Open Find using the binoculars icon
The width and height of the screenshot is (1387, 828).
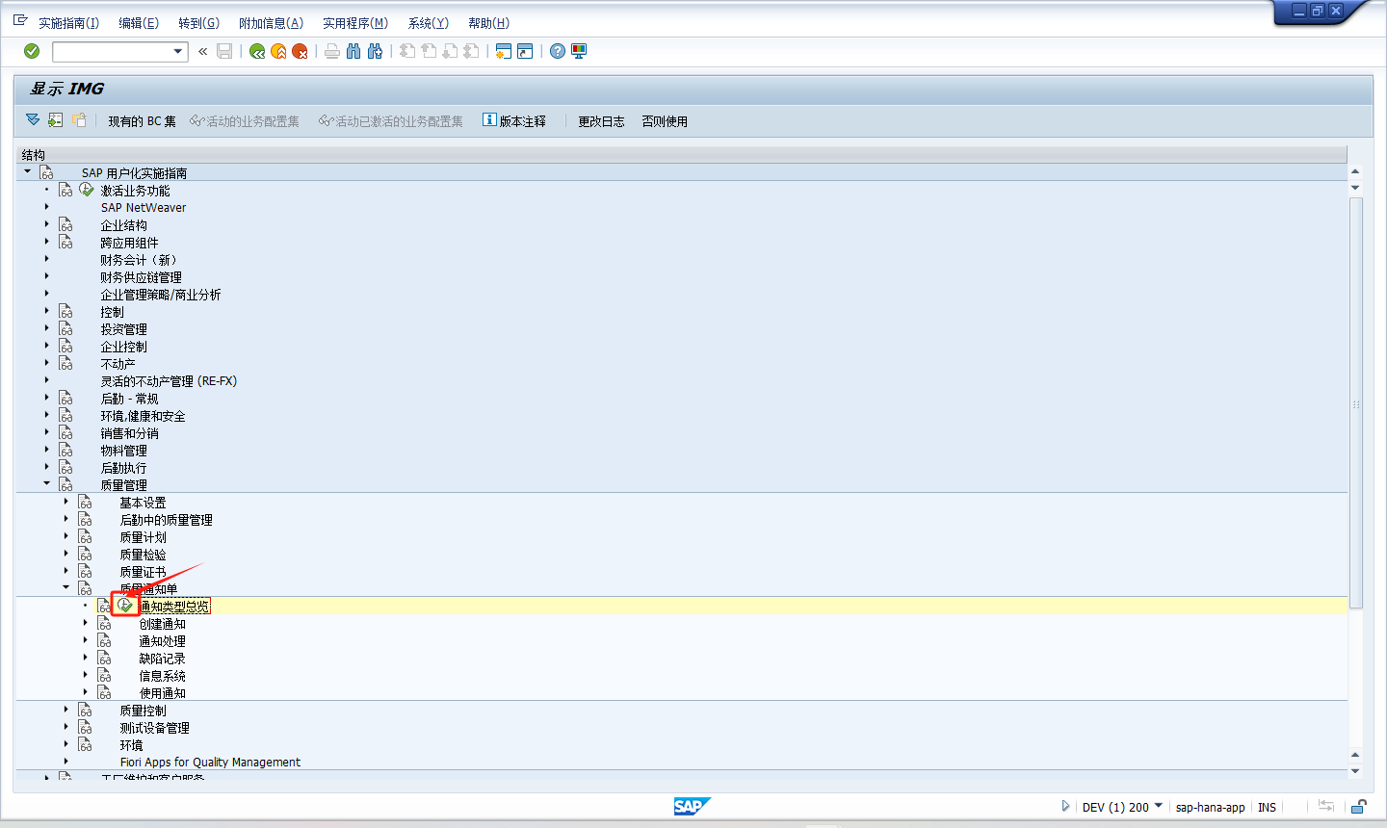[355, 51]
